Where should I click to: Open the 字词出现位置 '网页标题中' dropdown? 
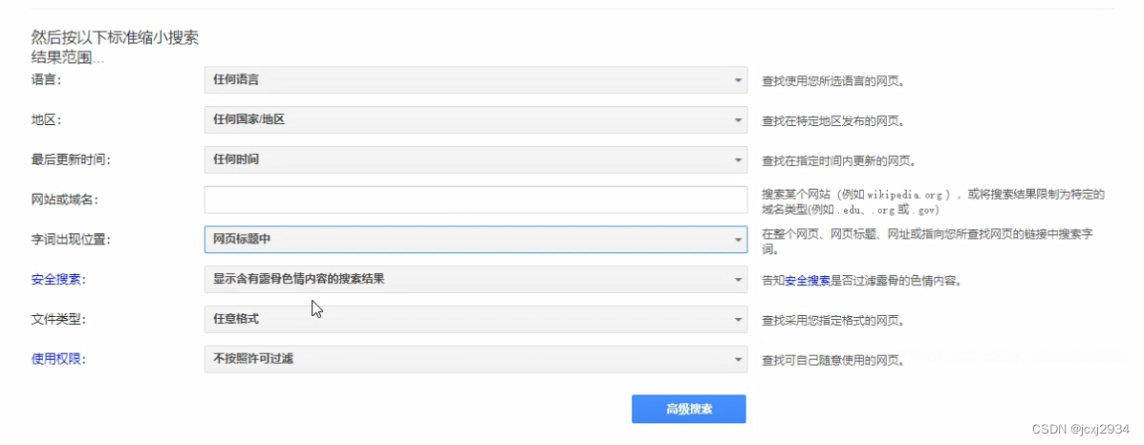(468, 240)
